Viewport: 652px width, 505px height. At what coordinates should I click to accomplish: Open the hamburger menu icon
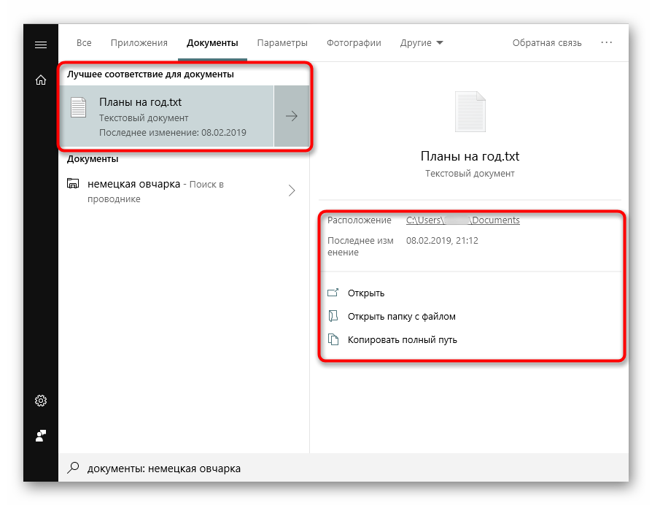(x=41, y=45)
